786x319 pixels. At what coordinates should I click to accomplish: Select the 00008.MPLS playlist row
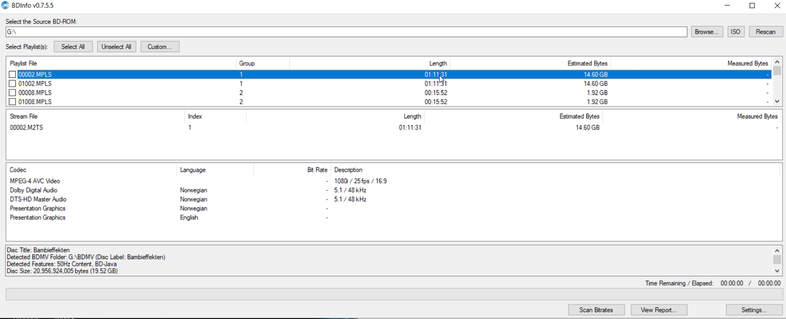point(389,93)
